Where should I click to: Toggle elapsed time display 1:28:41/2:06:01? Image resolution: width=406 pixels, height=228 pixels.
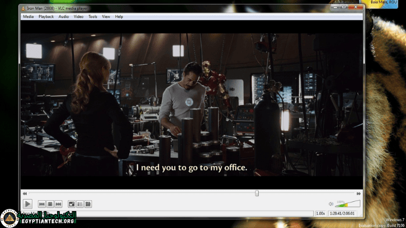pos(342,213)
